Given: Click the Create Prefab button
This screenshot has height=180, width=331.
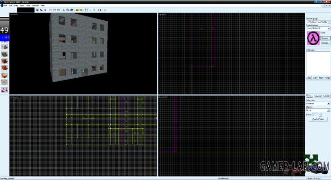Looking at the screenshot, I should 318,119.
